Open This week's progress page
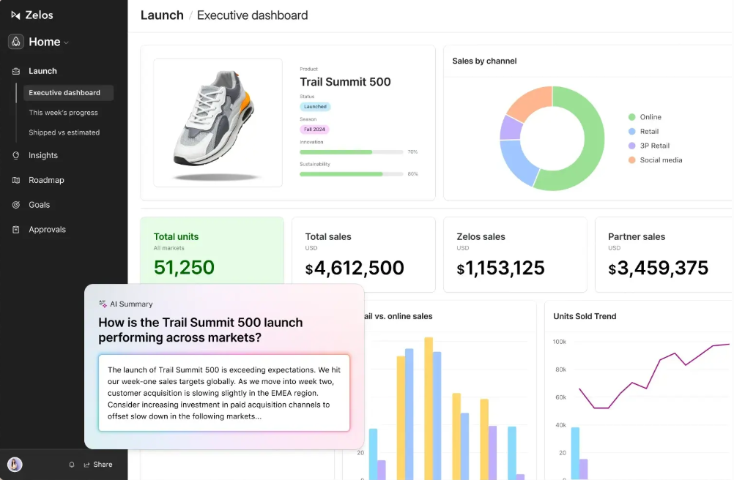This screenshot has height=480, width=734. tap(63, 113)
